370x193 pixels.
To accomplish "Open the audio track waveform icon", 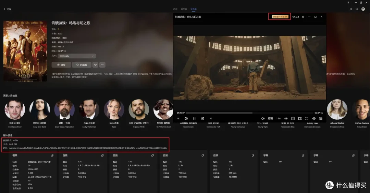I will tap(286, 119).
